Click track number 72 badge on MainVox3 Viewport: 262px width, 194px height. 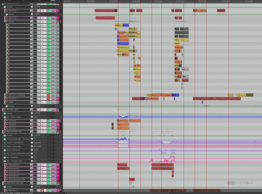(58, 18)
